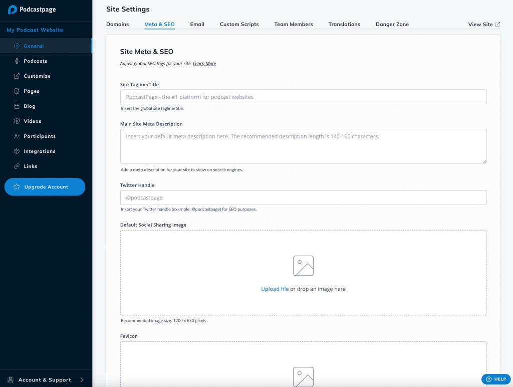Open the Pages section

point(30,91)
